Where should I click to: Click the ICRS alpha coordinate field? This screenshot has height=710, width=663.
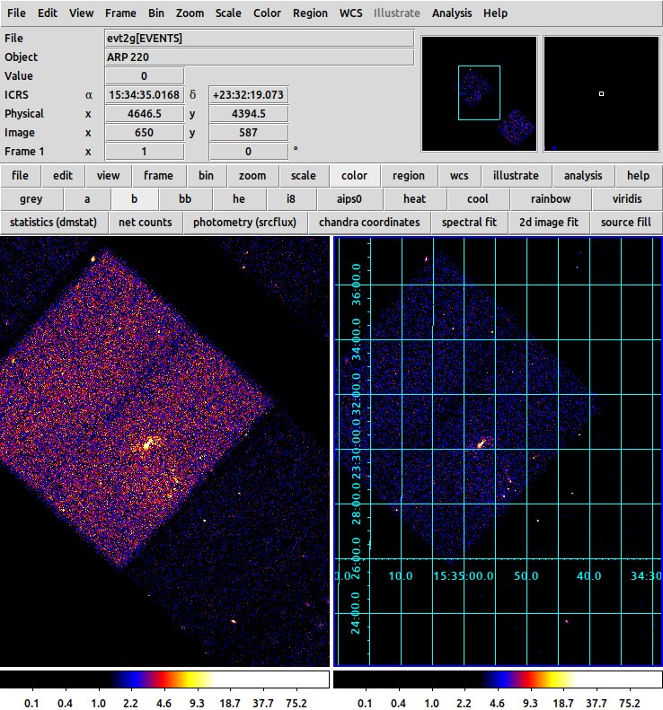(145, 95)
